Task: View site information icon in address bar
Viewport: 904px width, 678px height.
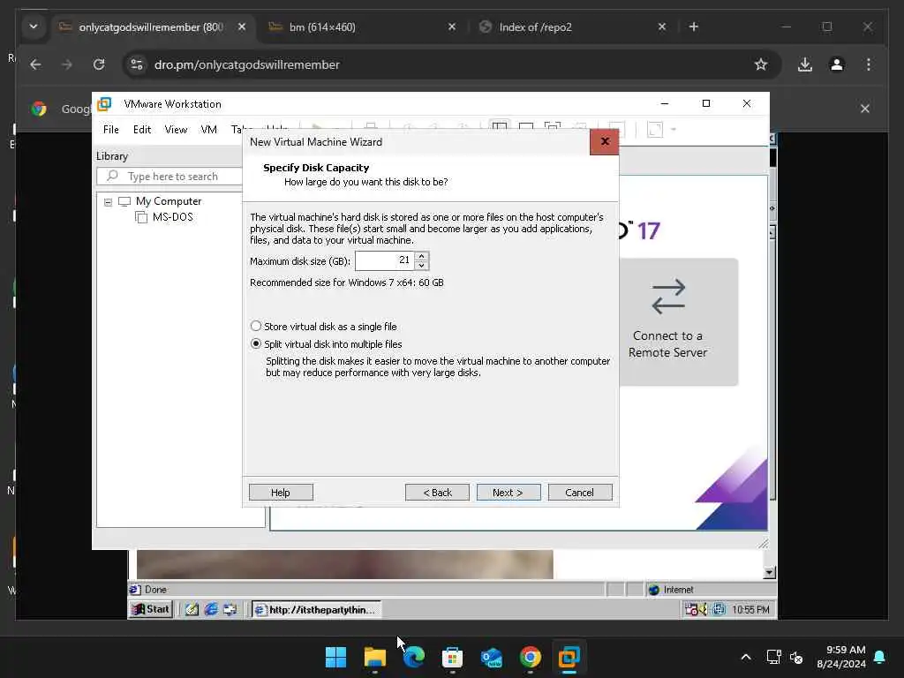Action: [x=137, y=64]
